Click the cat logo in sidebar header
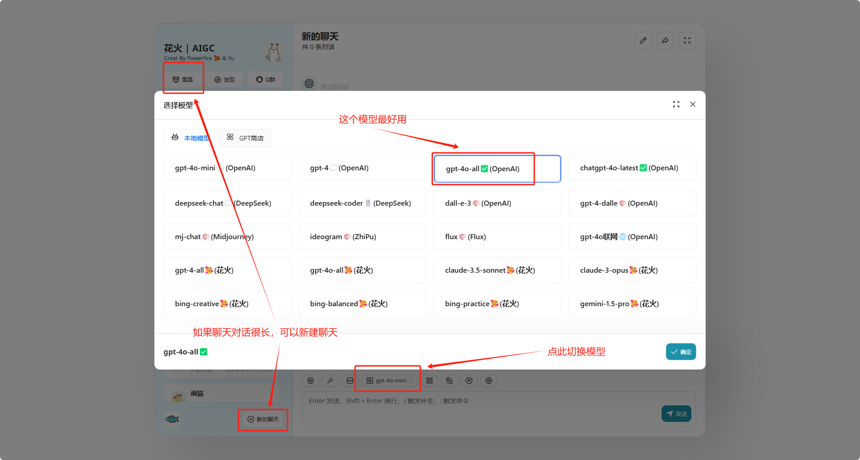The height and width of the screenshot is (460, 860). (x=273, y=52)
